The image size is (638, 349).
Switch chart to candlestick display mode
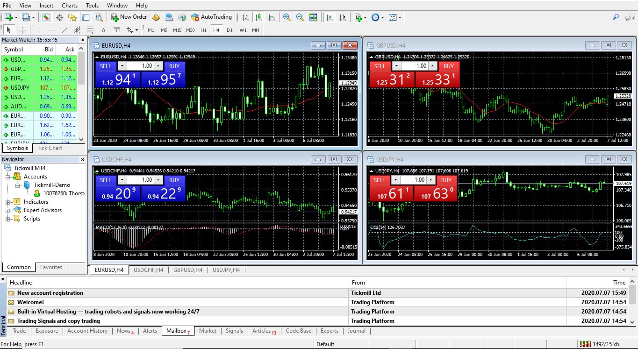coord(259,17)
